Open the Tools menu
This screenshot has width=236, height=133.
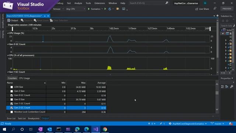click(x=88, y=3)
